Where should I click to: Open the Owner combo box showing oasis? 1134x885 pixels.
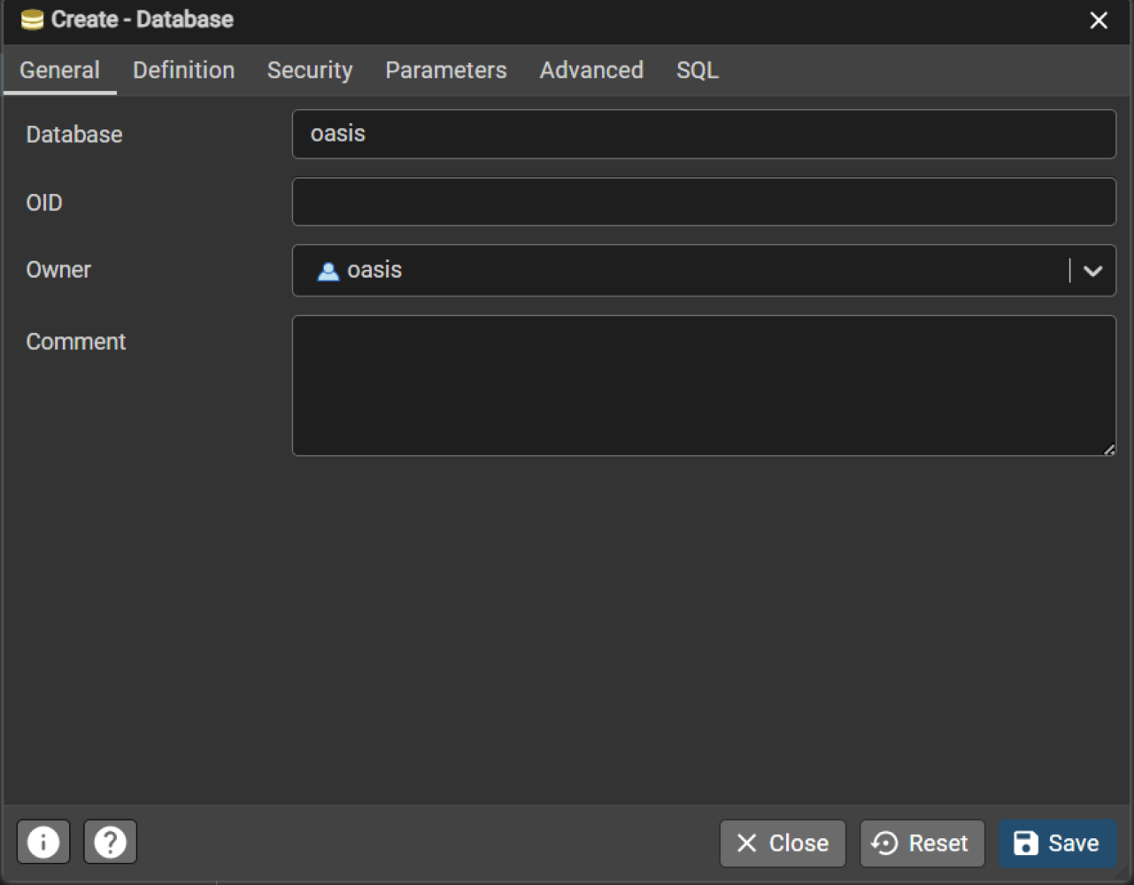[704, 271]
